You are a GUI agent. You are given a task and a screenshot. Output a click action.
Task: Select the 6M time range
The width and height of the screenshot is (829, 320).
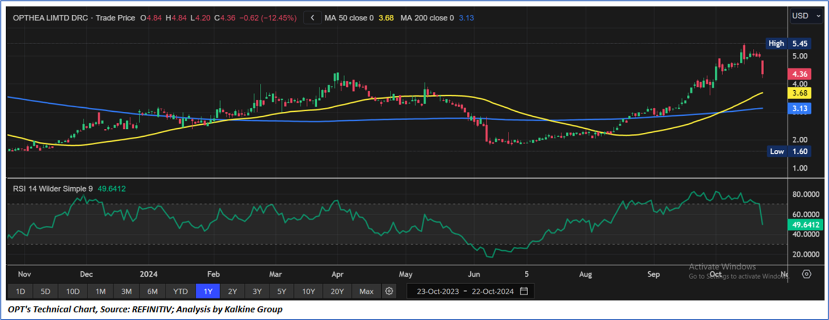[x=152, y=291]
